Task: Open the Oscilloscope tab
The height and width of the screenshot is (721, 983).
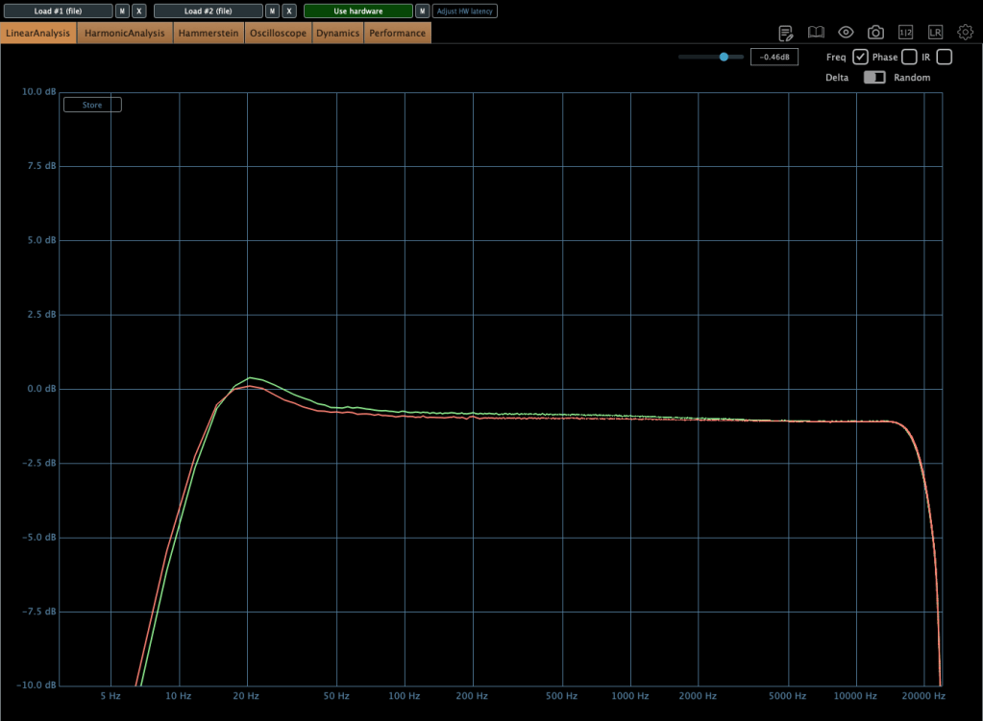Action: click(x=278, y=34)
